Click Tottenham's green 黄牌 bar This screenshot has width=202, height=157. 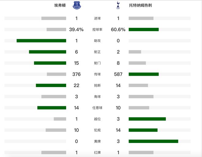153,141
